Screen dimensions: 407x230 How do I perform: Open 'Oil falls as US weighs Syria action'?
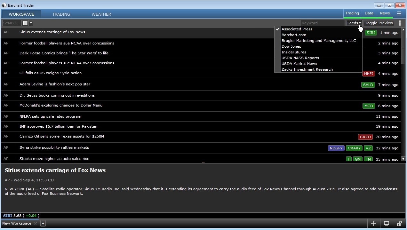(x=51, y=73)
